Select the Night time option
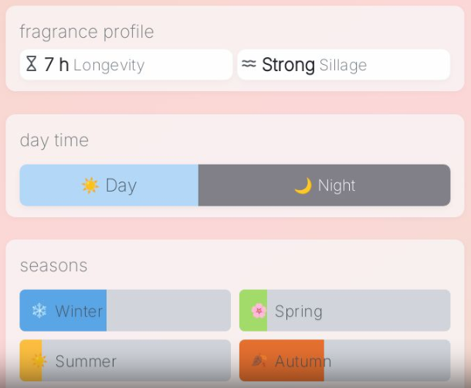Screen dimensions: 471x388 click(x=324, y=185)
